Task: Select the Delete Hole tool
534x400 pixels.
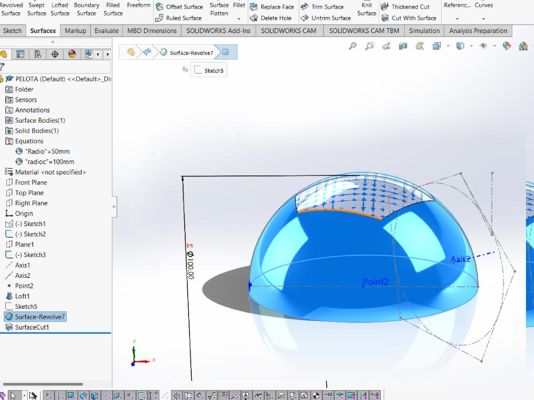Action: coord(271,18)
